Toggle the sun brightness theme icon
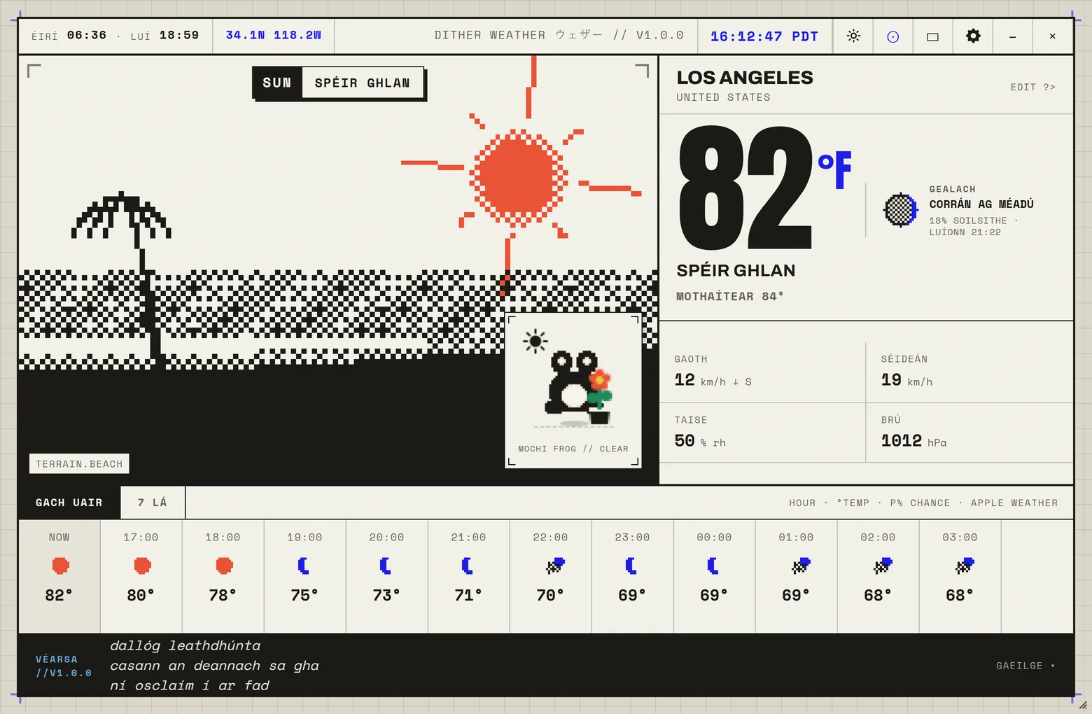This screenshot has width=1092, height=714. click(x=853, y=36)
